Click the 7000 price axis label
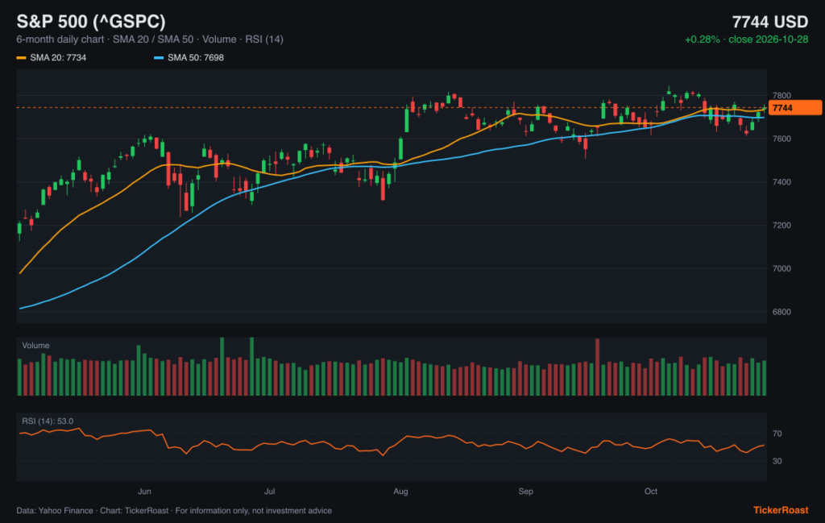825x523 pixels. coord(781,268)
